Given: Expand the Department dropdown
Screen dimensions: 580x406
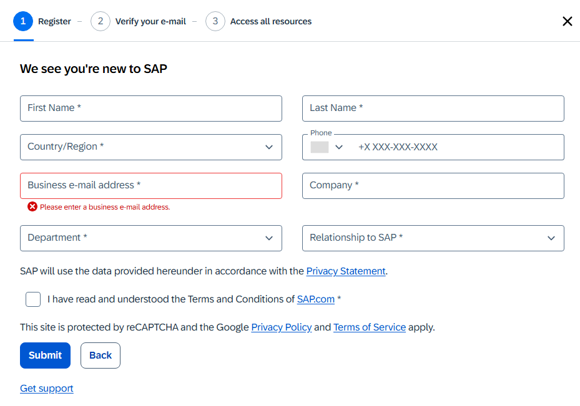Looking at the screenshot, I should [150, 238].
